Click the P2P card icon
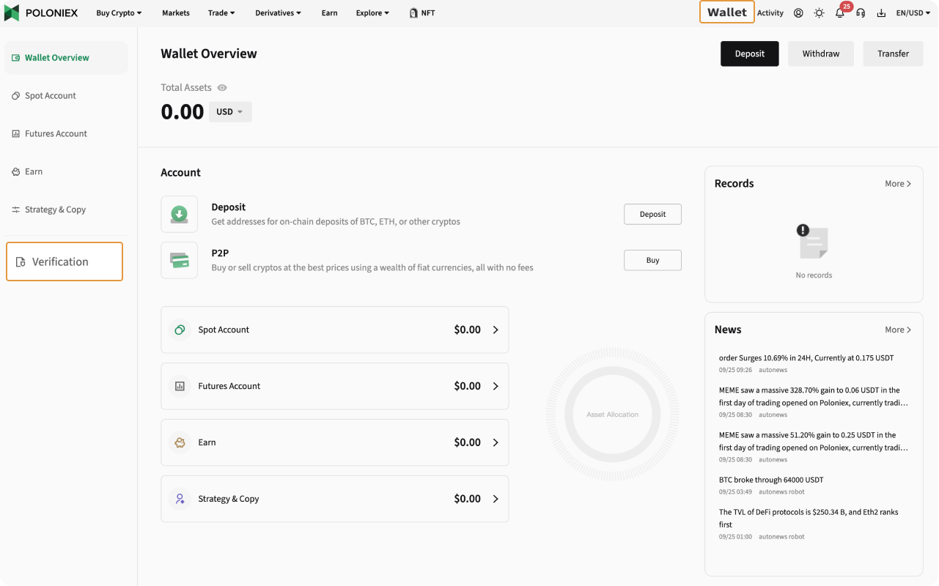939x586 pixels. click(x=179, y=260)
